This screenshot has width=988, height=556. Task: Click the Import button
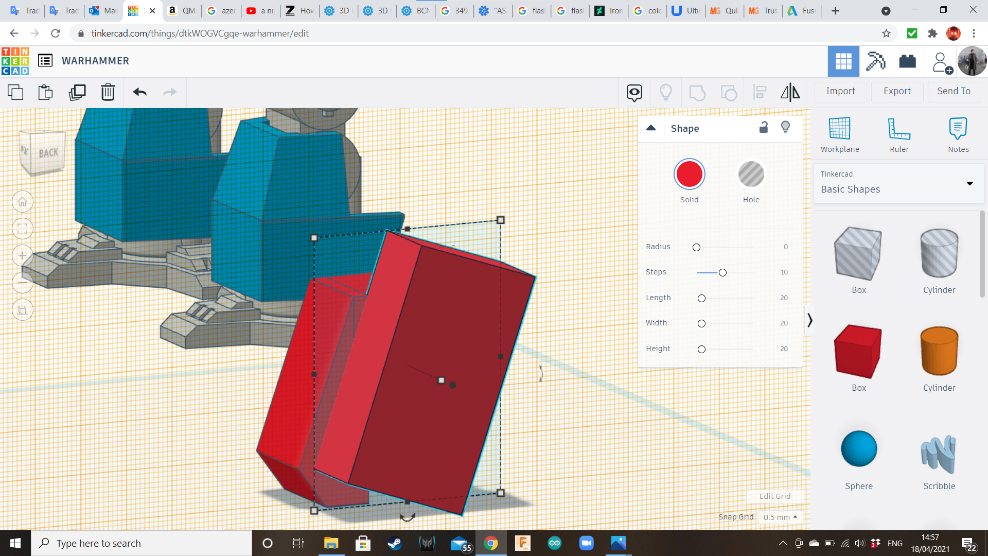(x=840, y=91)
